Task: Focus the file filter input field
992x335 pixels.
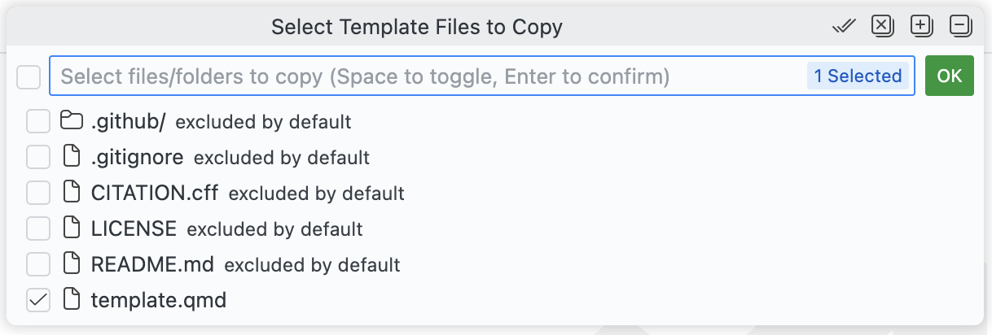Action: [407, 76]
